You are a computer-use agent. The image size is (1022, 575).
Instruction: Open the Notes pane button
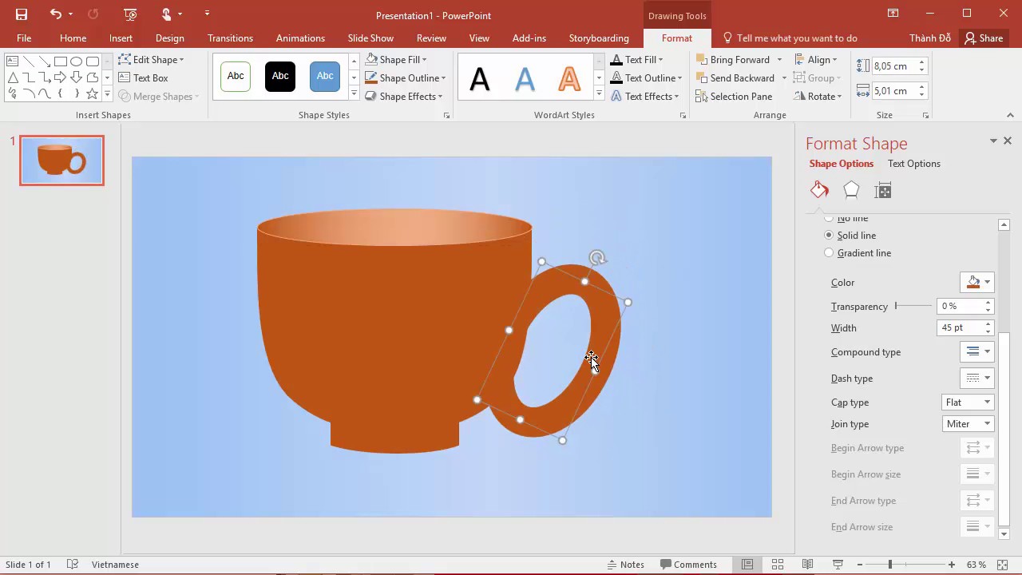(x=626, y=565)
